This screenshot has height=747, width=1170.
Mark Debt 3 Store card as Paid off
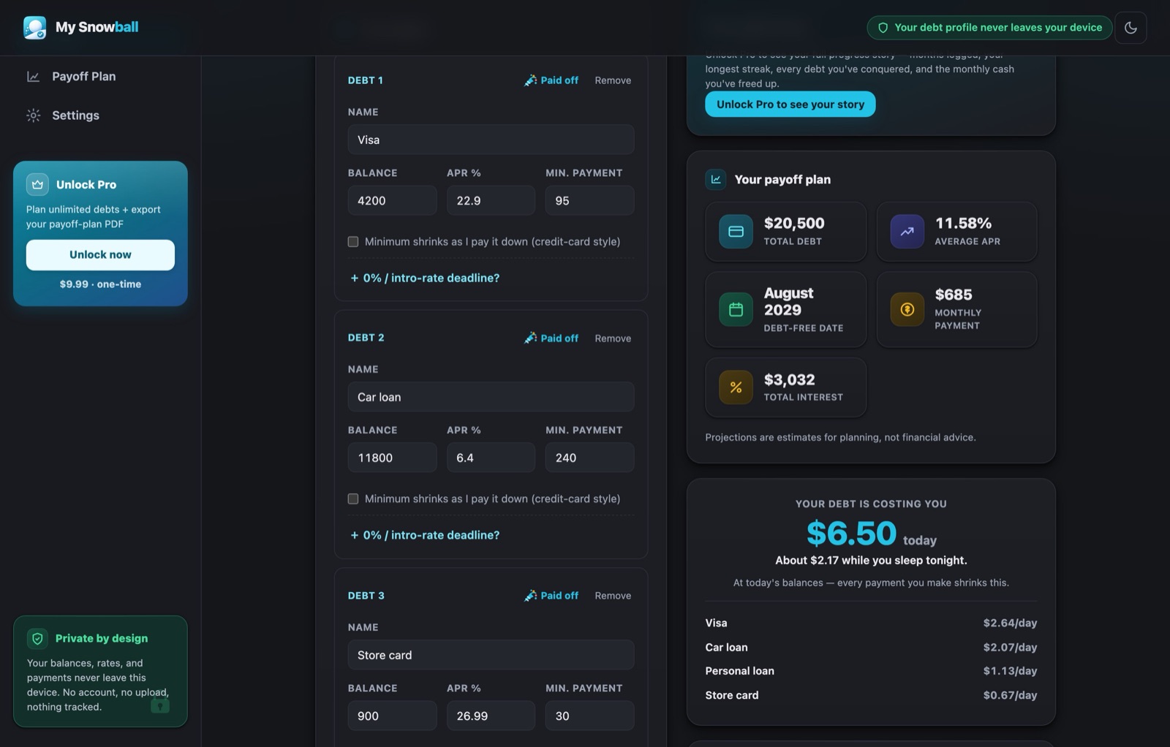click(551, 596)
